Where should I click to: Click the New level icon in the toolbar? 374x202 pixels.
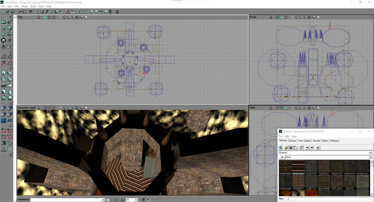[3, 12]
